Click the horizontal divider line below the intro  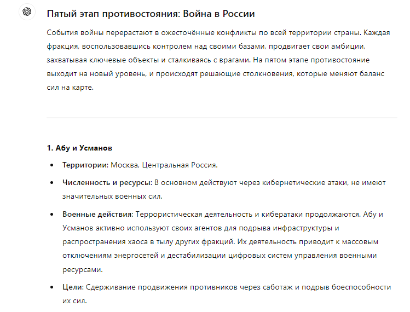click(x=222, y=118)
